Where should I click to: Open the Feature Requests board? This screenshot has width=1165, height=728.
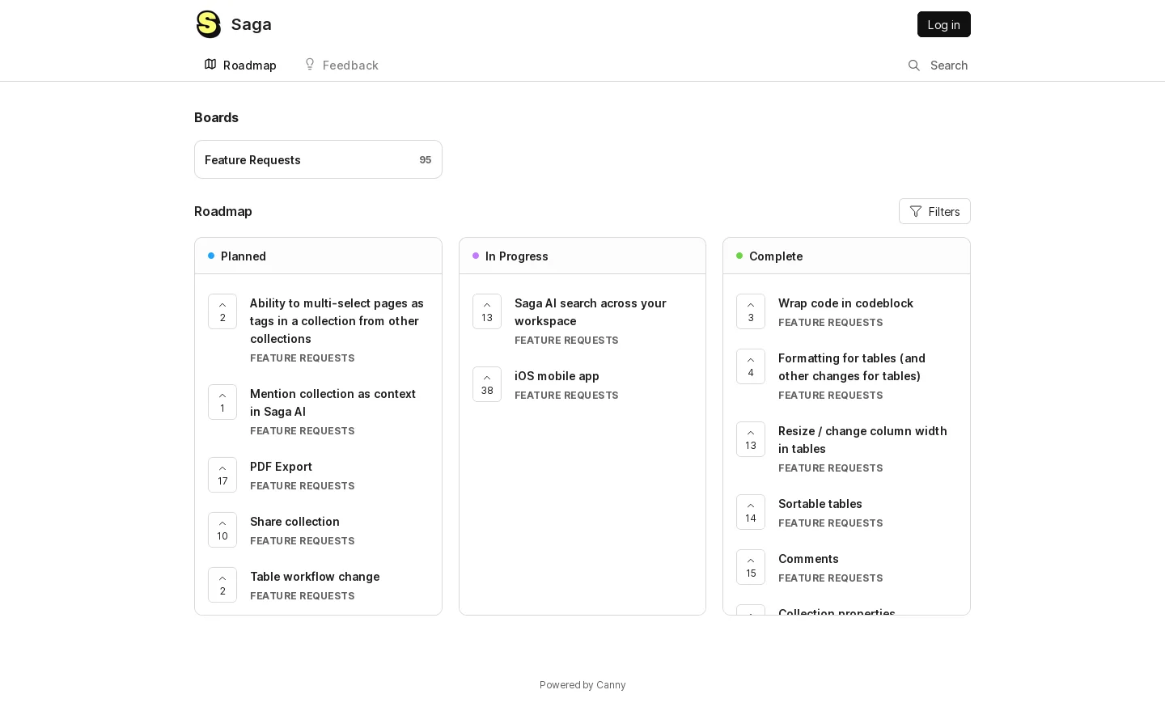[x=318, y=159]
